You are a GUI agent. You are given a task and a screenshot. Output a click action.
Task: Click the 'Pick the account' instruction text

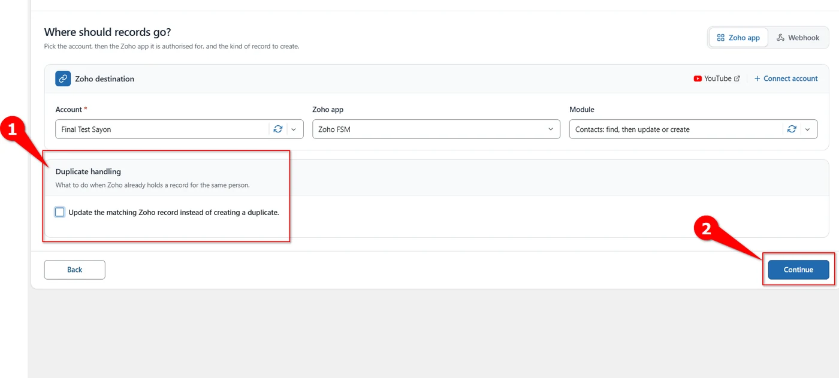point(172,46)
